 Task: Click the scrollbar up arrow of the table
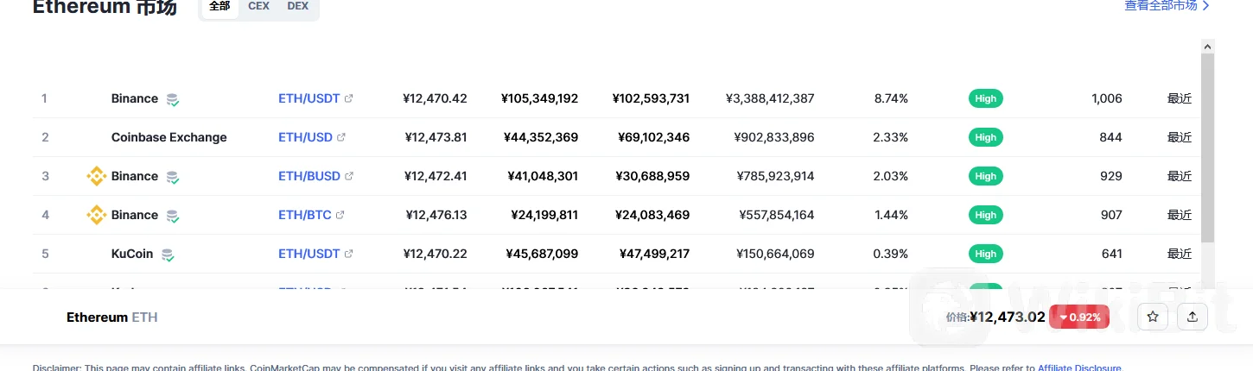pos(1208,46)
